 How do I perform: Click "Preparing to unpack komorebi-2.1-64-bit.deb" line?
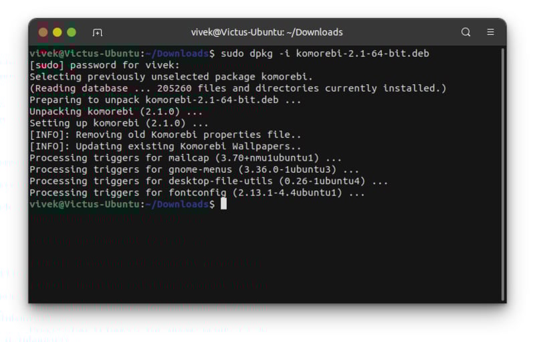click(165, 100)
